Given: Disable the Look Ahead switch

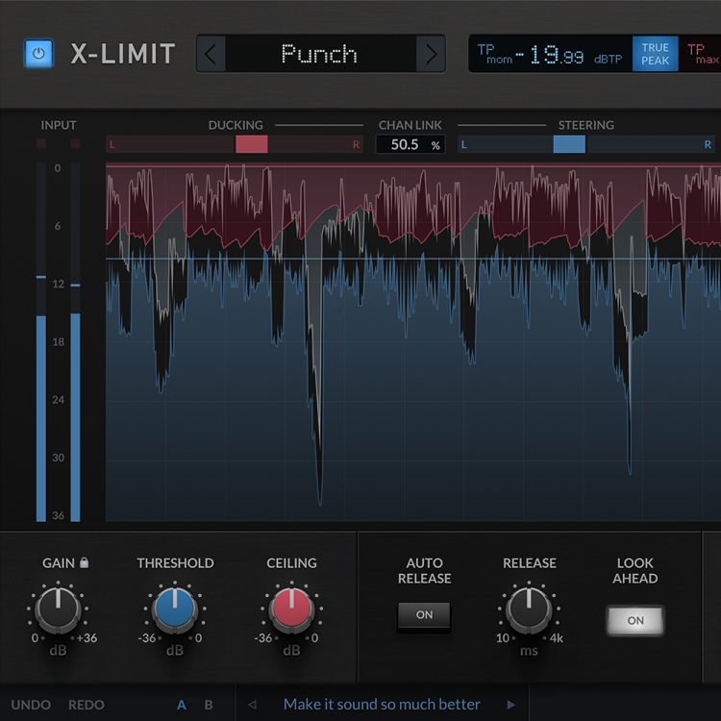Looking at the screenshot, I should click(635, 620).
